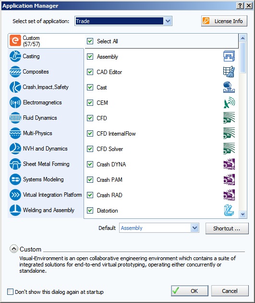Select the Sheet Metal Forming icon
255x303 pixels.
click(15, 164)
